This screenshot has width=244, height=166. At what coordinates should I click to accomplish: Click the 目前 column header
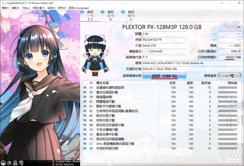point(168,83)
